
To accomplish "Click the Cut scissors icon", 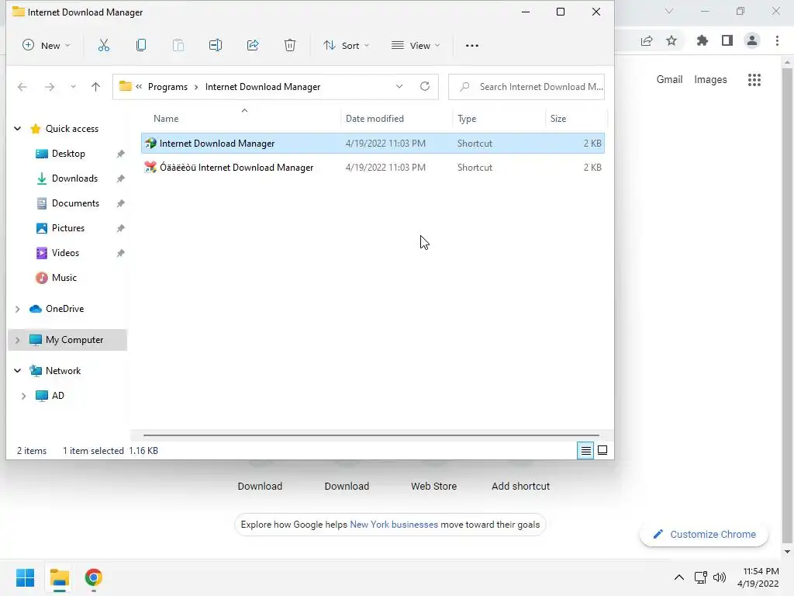I will 104,46.
